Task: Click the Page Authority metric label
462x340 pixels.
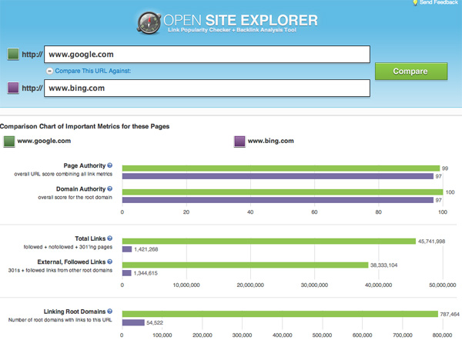Action: (x=84, y=165)
